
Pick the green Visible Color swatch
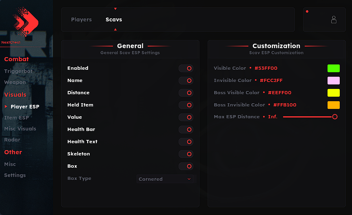point(334,68)
